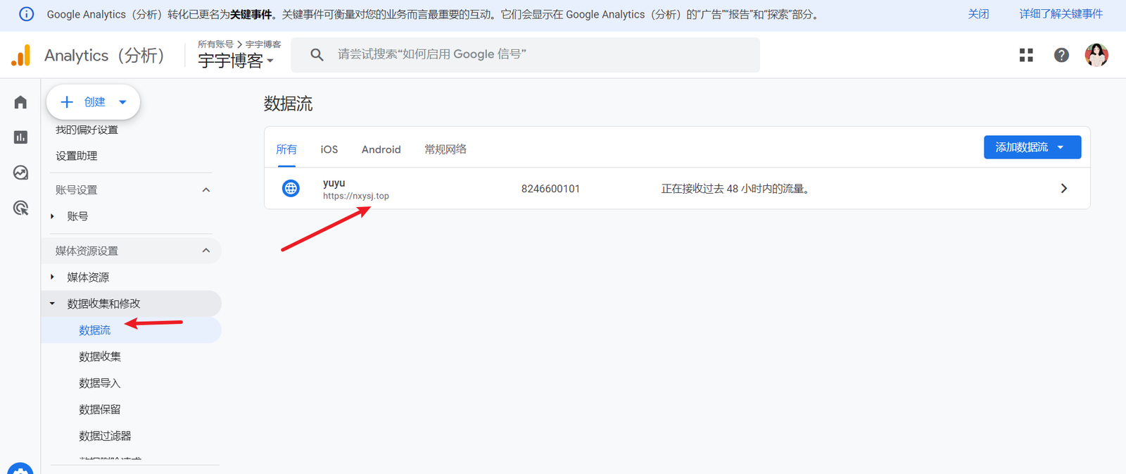Click the info icon in top banner
The width and height of the screenshot is (1126, 474).
click(x=26, y=14)
